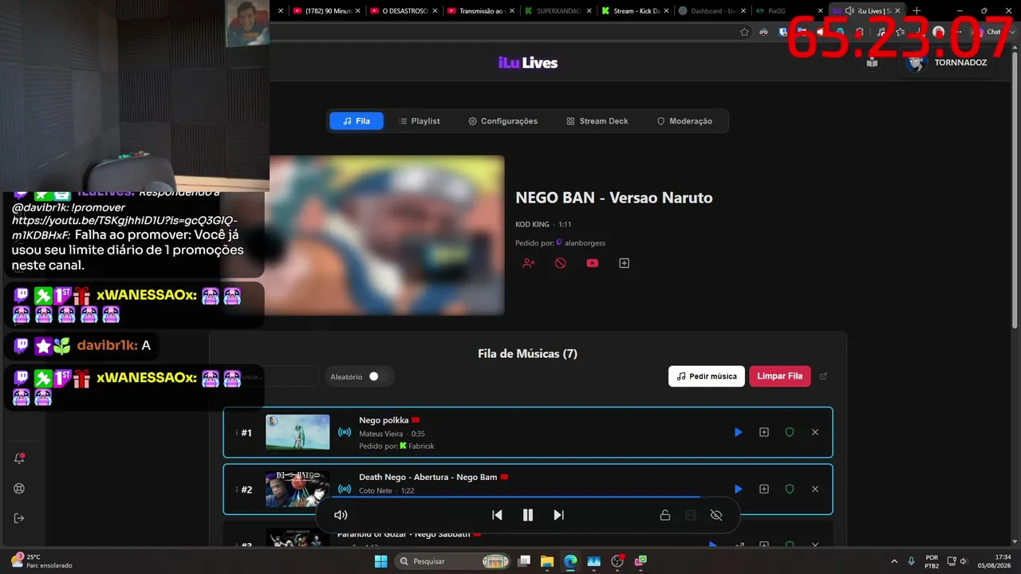Click the shield icon on Nego polkka

[x=790, y=432]
